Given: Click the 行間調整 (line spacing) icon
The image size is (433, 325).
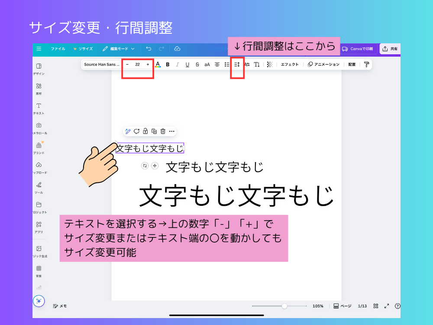Looking at the screenshot, I should [236, 64].
